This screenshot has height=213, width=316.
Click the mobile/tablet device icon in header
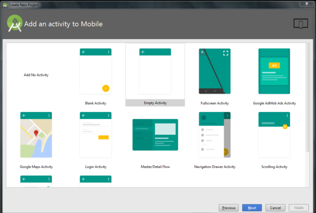click(x=301, y=23)
